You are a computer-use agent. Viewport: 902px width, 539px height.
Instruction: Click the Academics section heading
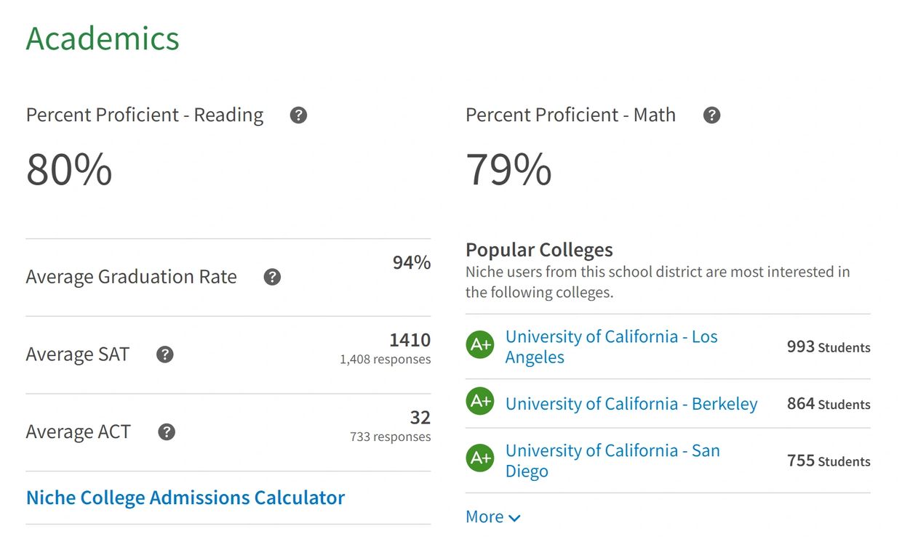point(103,38)
